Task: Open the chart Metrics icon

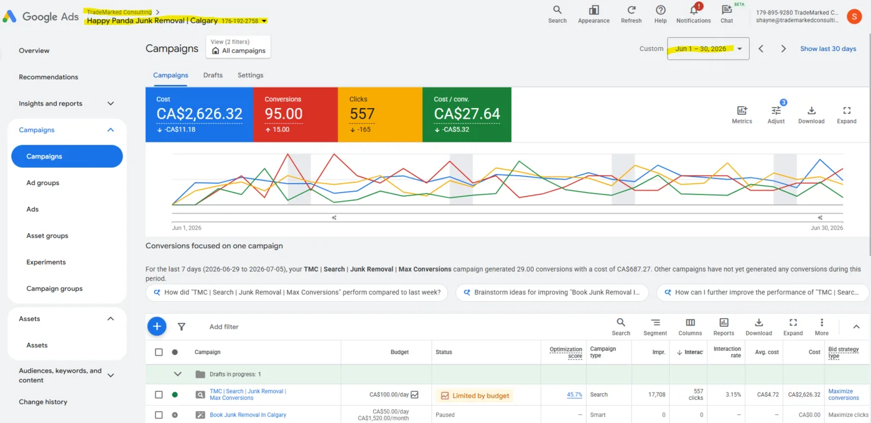Action: coord(742,114)
